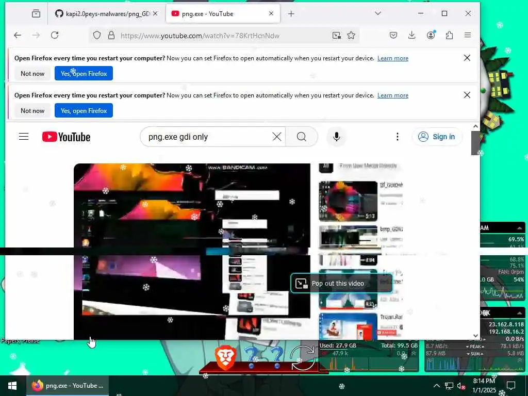The width and height of the screenshot is (528, 396).
Task: Open the Firefox account icon
Action: pos(431,35)
